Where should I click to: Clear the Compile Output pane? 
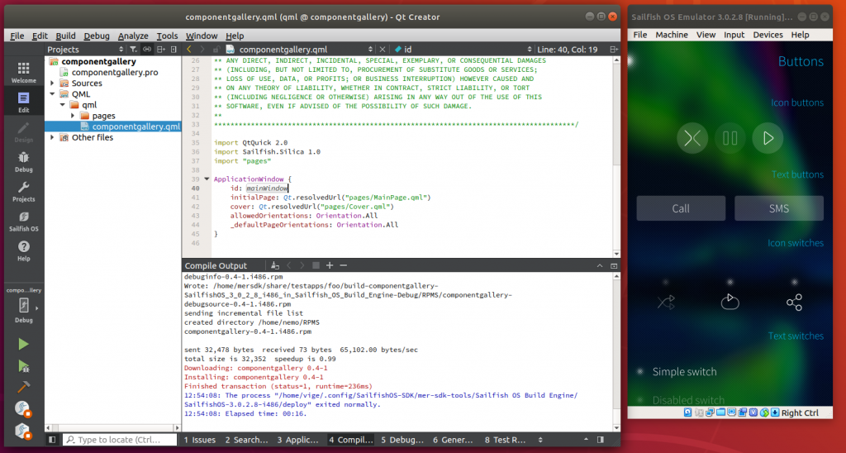pyautogui.click(x=275, y=265)
